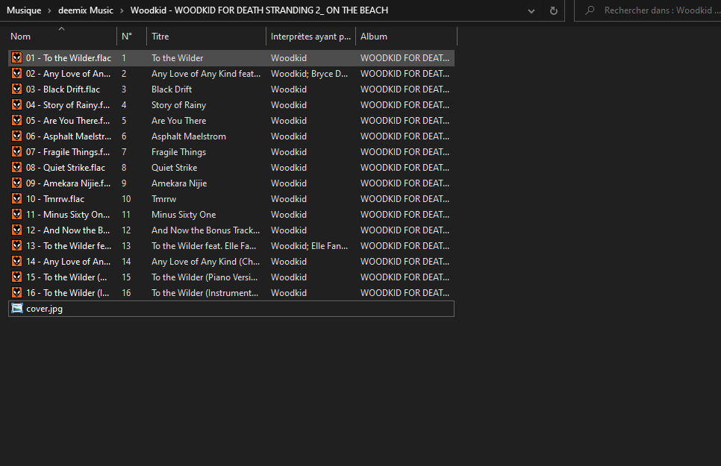Viewport: 721px width, 466px height.
Task: Click the file icon of 04 - Story of Rainy
Action: pyautogui.click(x=17, y=104)
